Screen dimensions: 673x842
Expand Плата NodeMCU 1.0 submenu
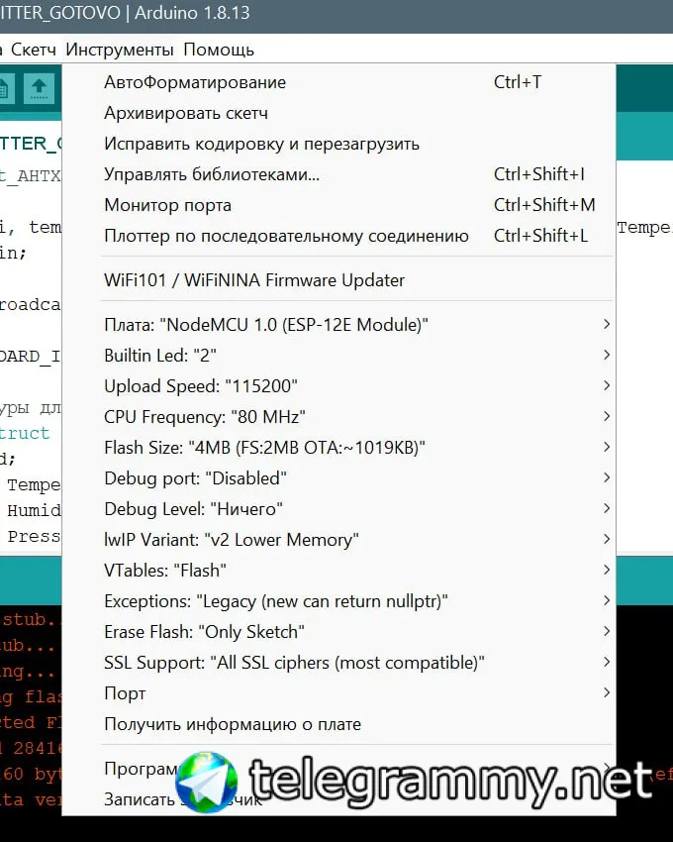(x=339, y=324)
